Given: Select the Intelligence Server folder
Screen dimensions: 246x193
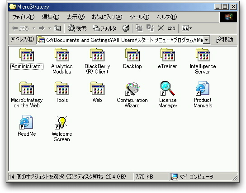Looking at the screenshot, I should 203,61.
